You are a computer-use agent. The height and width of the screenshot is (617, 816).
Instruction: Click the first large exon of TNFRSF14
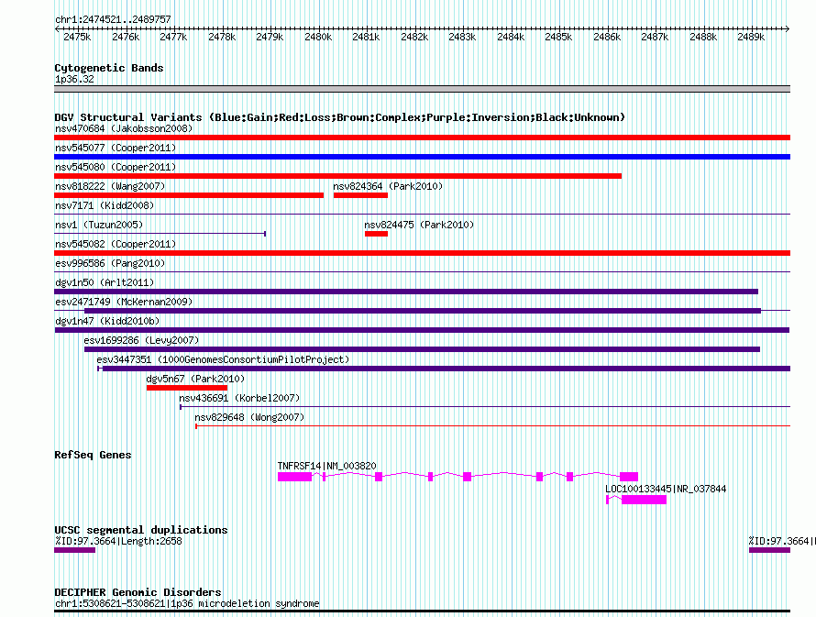(294, 477)
